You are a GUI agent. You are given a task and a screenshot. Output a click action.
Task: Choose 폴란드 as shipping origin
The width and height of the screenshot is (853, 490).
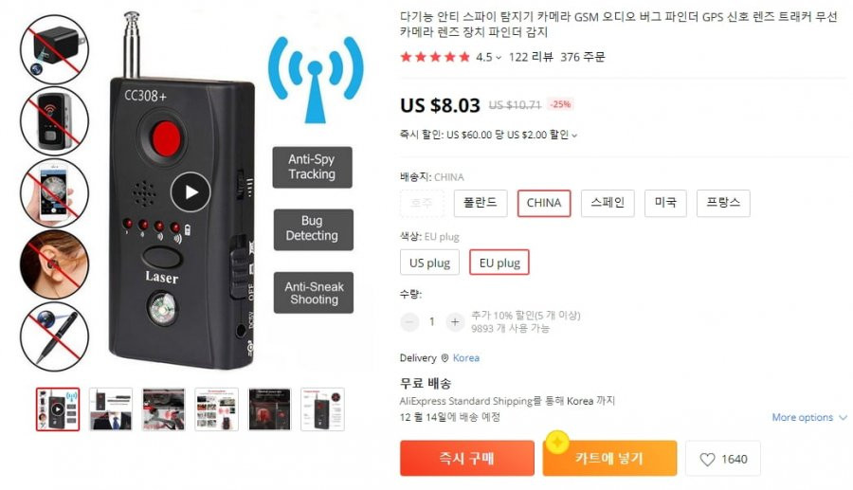click(x=481, y=203)
